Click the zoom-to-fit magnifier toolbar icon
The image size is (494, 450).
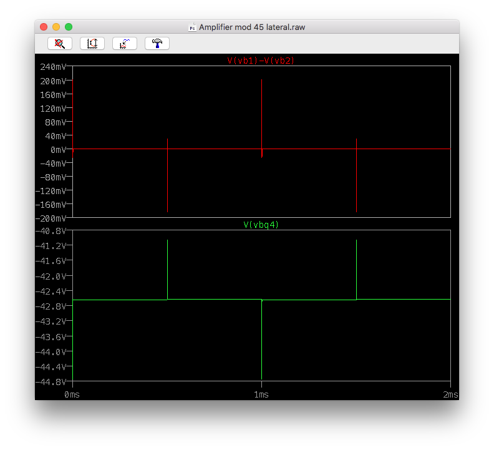[60, 44]
